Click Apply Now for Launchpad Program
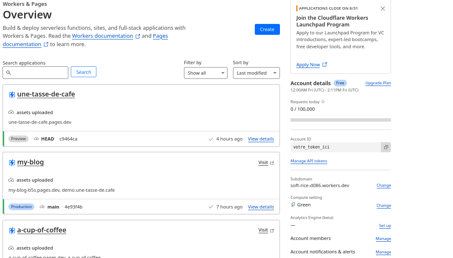This screenshot has width=453, height=258. tap(308, 65)
